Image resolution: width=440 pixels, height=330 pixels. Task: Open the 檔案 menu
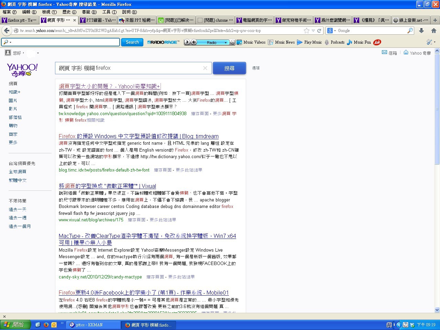(10, 12)
